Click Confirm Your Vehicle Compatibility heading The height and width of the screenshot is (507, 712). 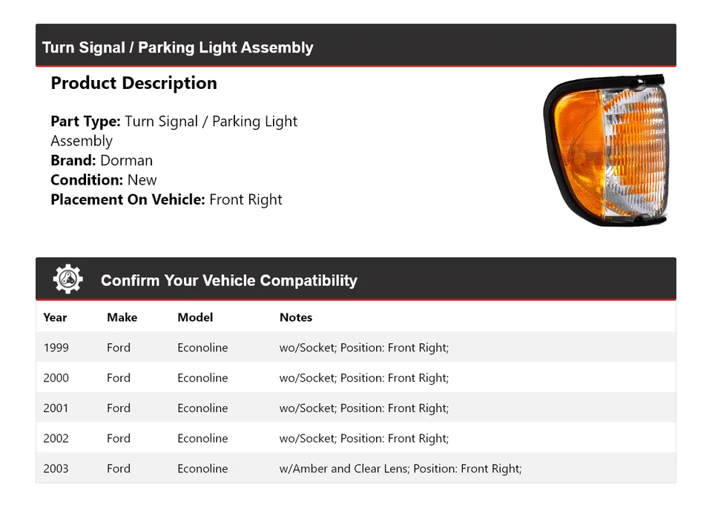(228, 281)
